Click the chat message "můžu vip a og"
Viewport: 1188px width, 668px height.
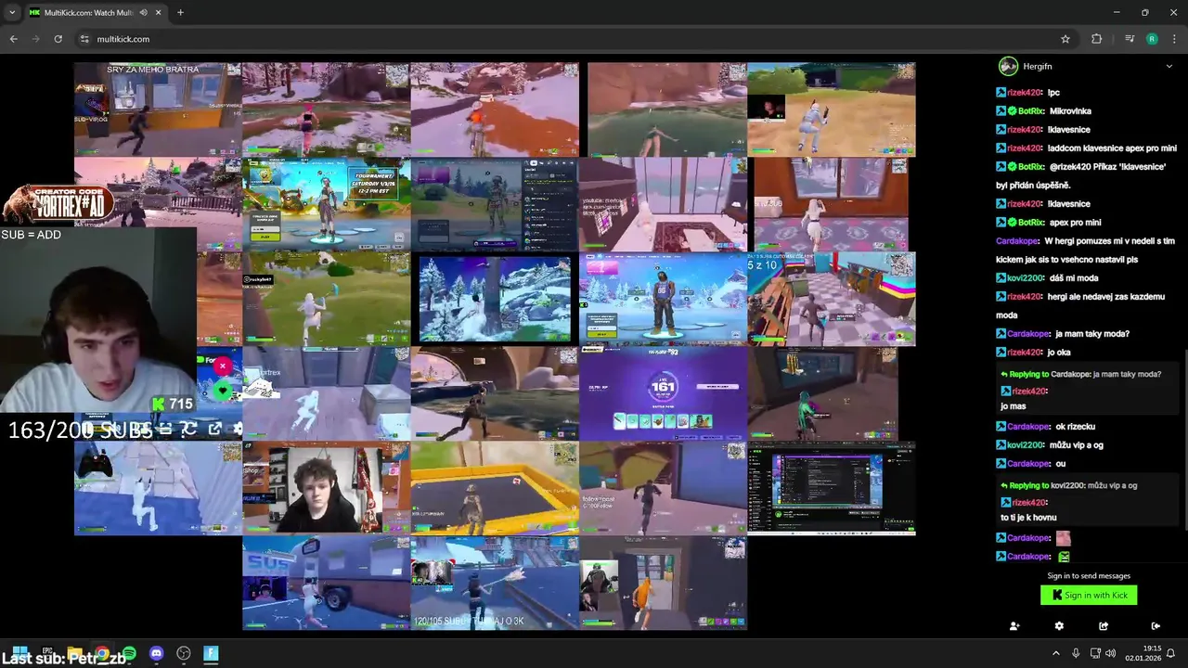(1076, 445)
